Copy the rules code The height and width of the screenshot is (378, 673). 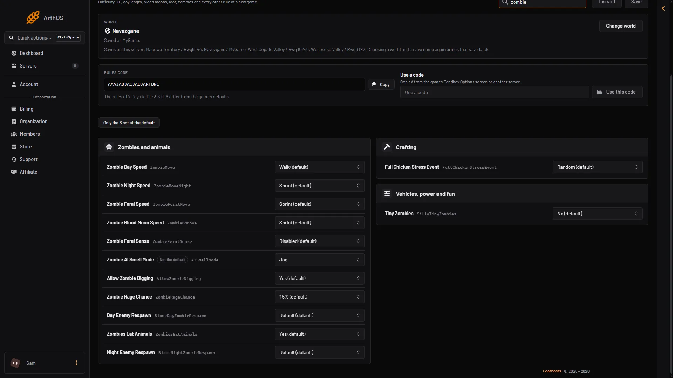coord(381,85)
